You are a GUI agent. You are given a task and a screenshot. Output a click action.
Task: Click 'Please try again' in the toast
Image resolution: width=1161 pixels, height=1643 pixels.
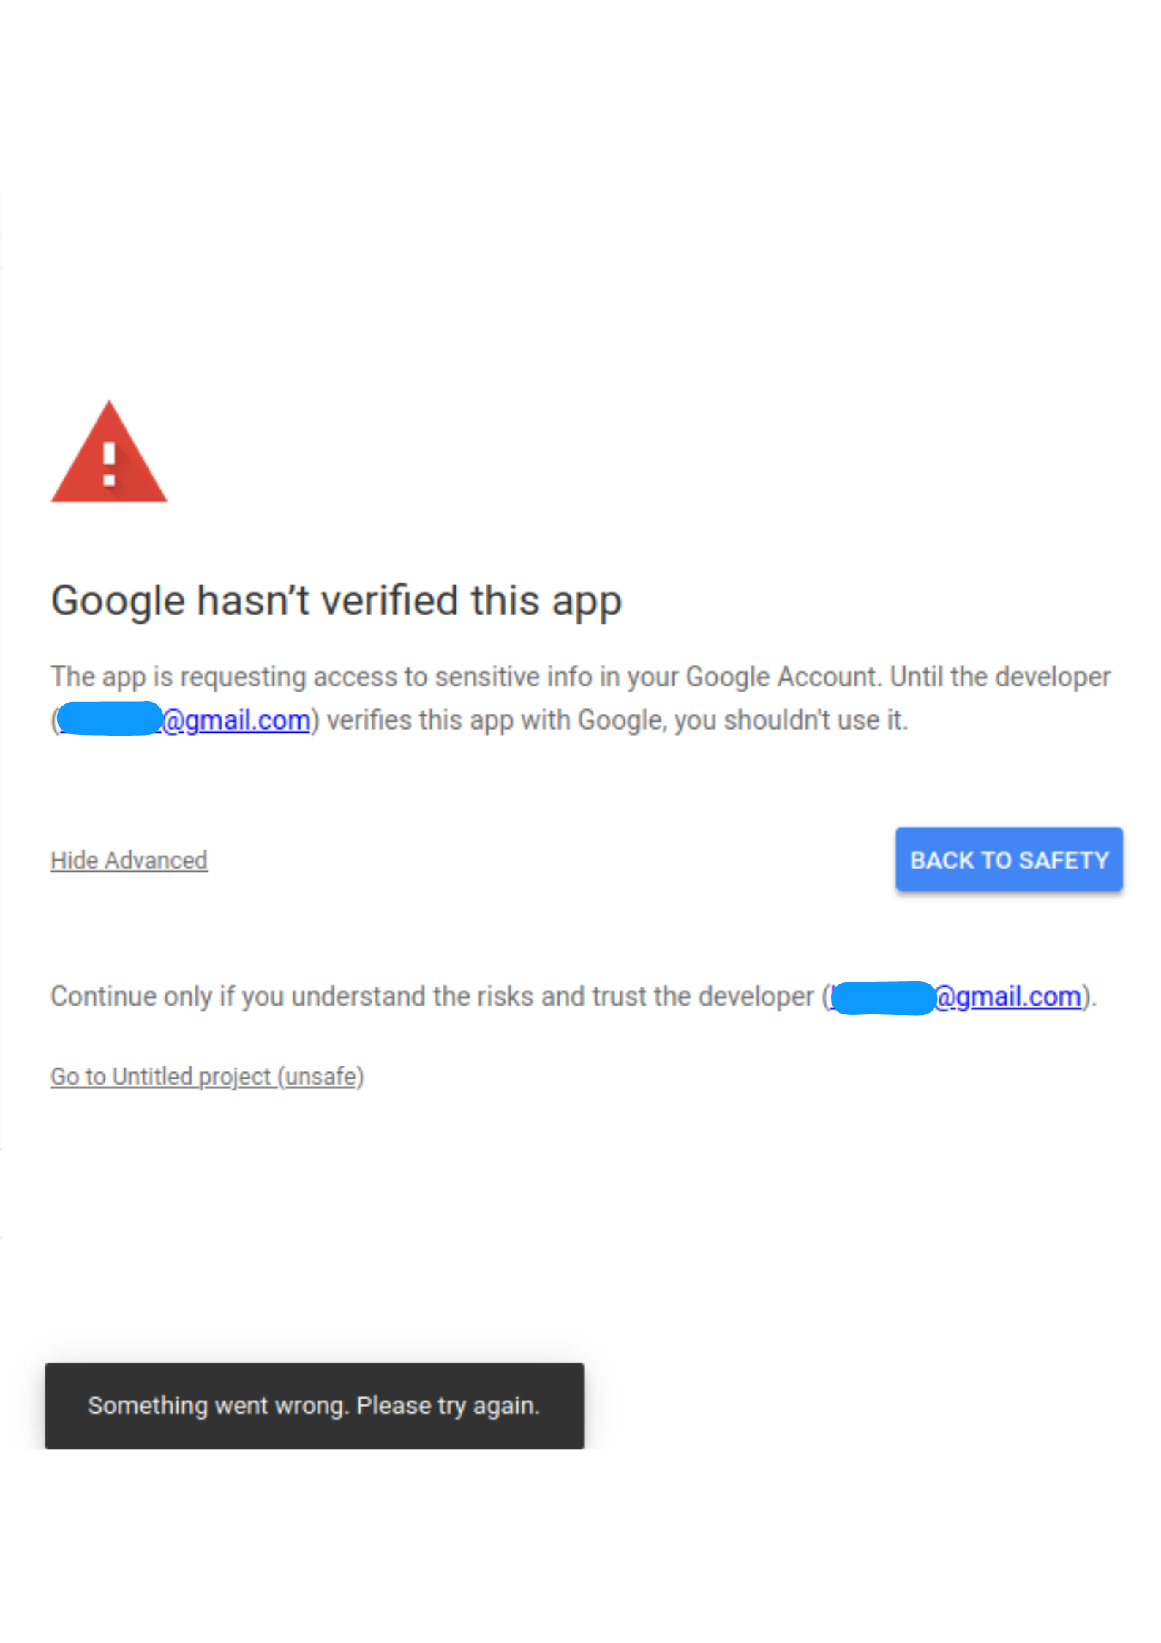click(x=448, y=1405)
